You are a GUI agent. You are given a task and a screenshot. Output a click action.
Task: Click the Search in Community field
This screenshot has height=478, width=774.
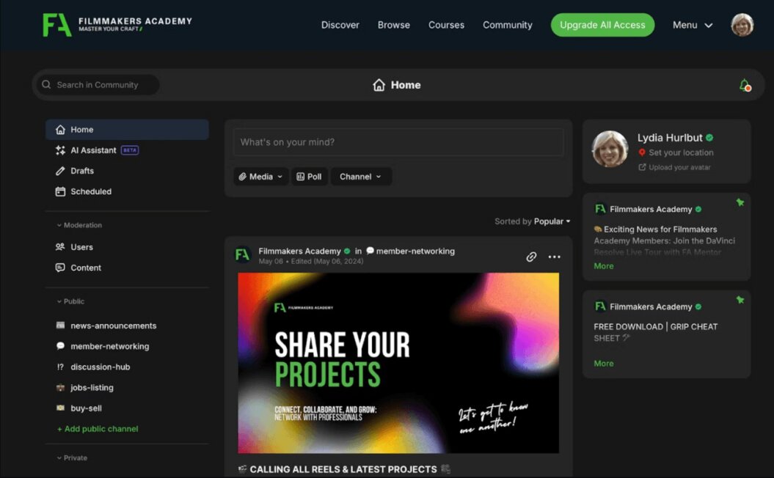coord(98,85)
